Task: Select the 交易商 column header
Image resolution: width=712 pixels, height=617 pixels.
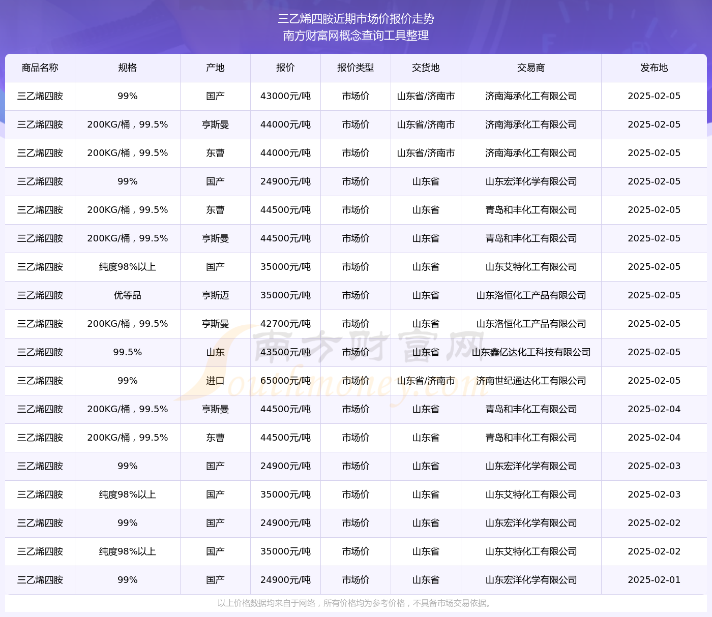Action: pos(531,68)
